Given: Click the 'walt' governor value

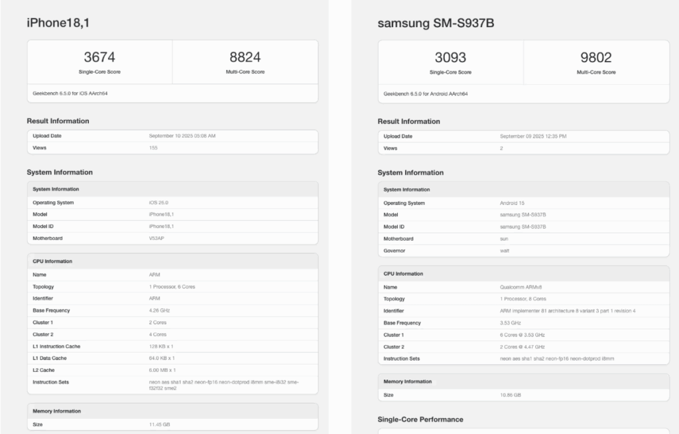Looking at the screenshot, I should click(505, 251).
